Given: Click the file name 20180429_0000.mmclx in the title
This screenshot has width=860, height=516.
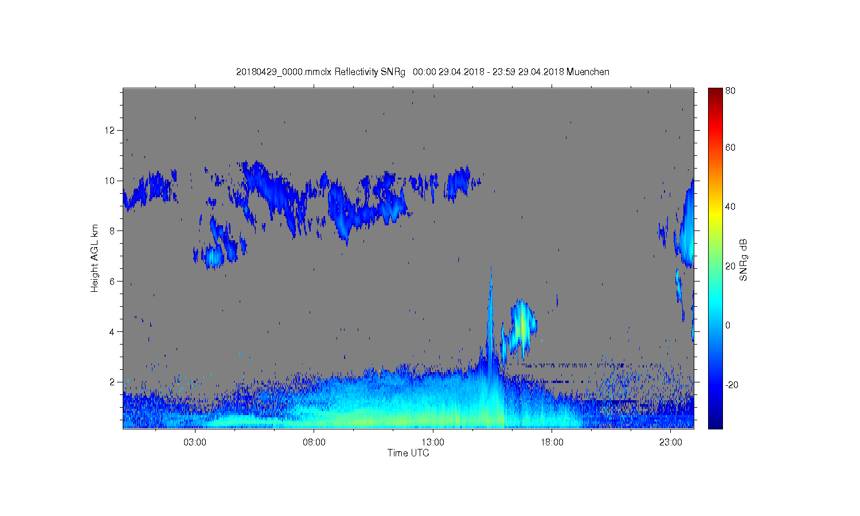Looking at the screenshot, I should coord(284,72).
